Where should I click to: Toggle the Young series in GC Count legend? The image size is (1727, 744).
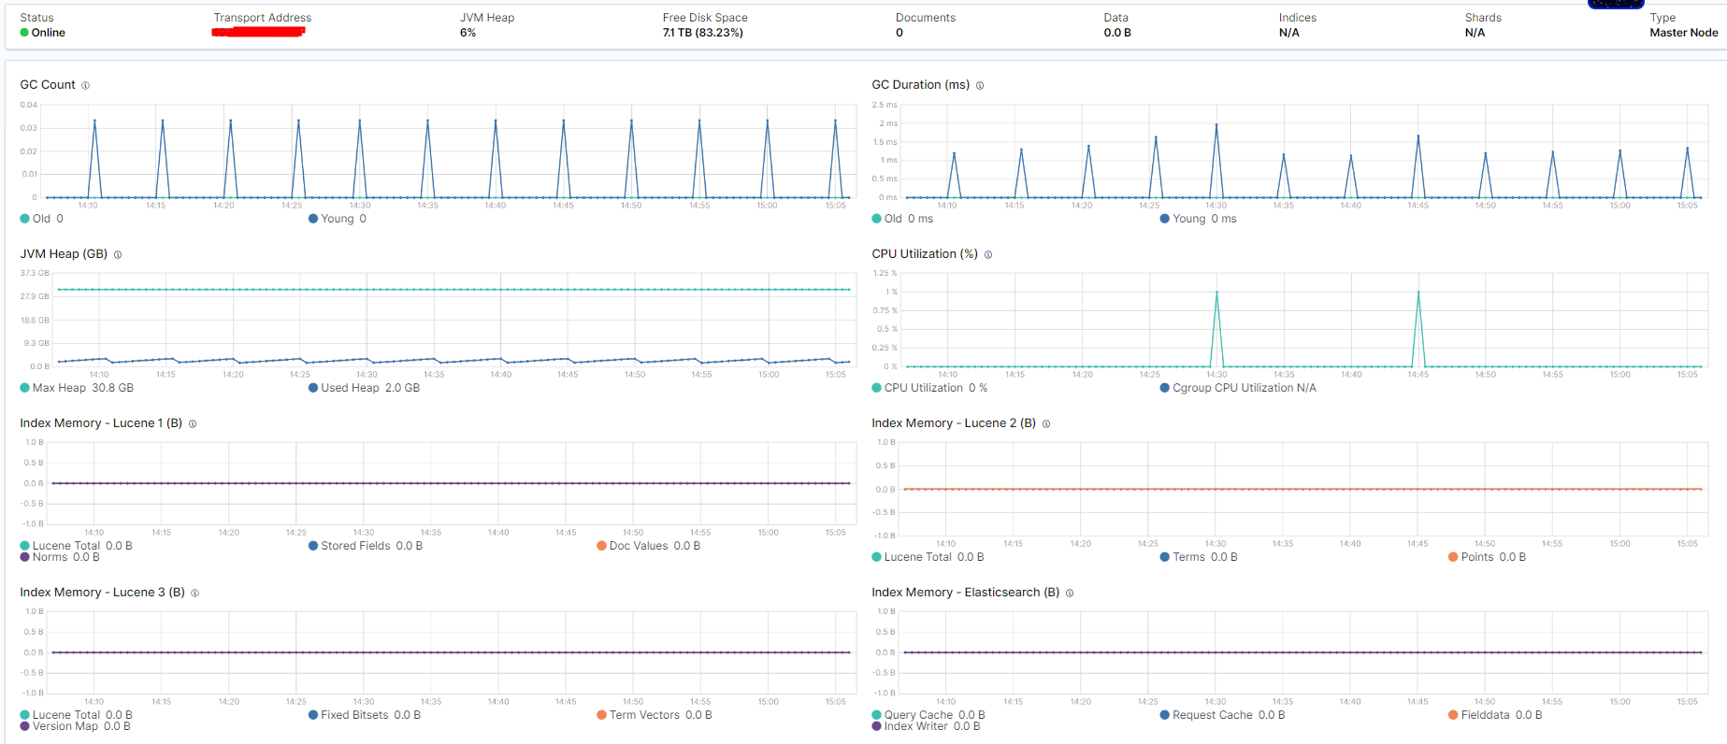(x=338, y=219)
